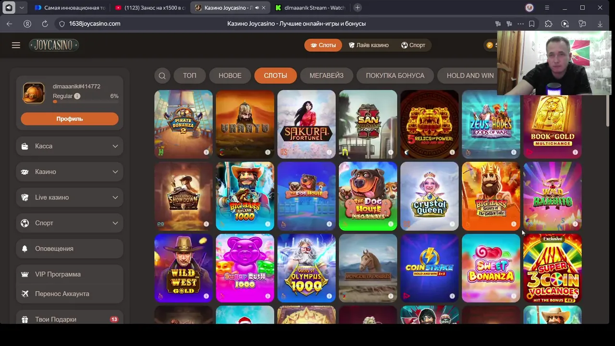Open Твои Подарки in sidebar

pos(70,319)
